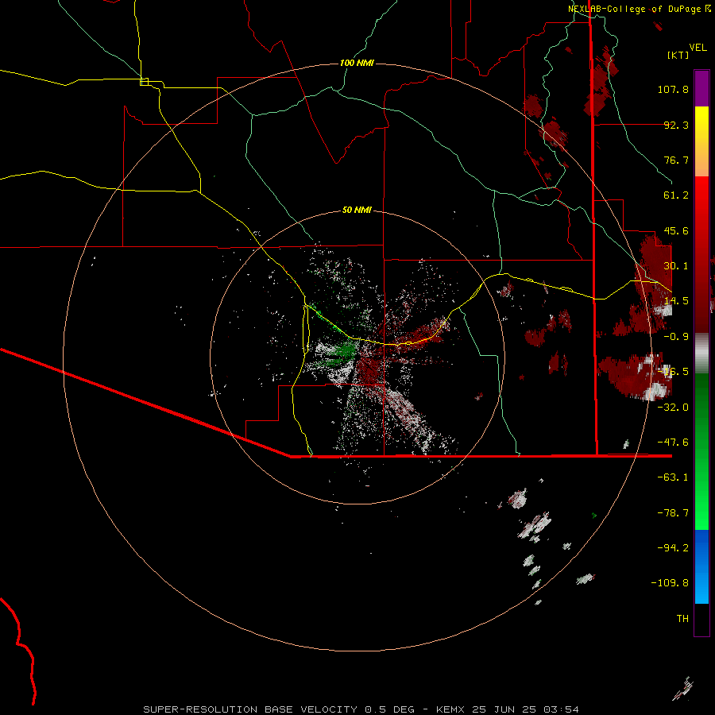The width and height of the screenshot is (715, 715).
Task: Click the TH label on velocity scale
Action: click(682, 619)
